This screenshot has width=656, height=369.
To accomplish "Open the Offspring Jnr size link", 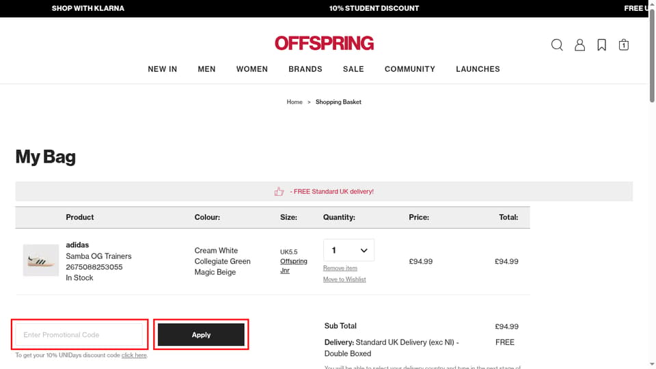I will tap(294, 266).
